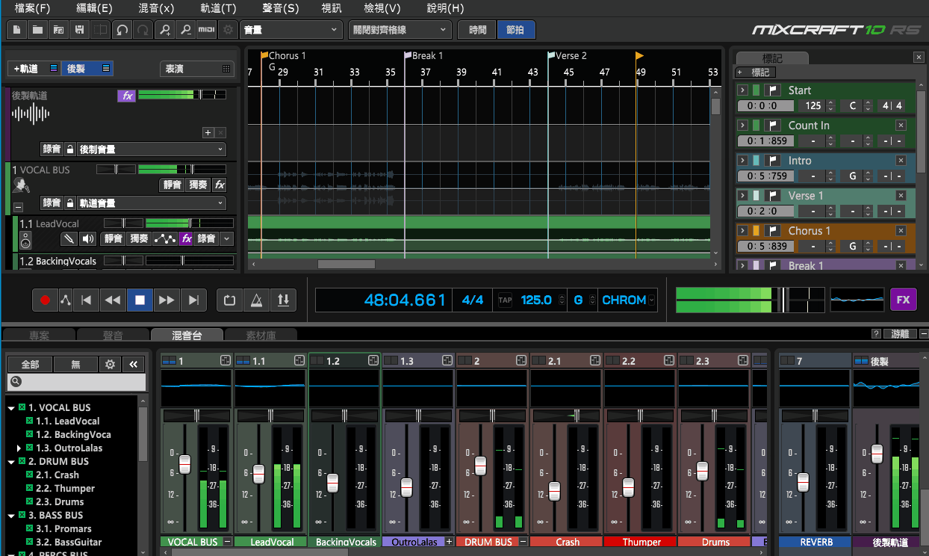The width and height of the screenshot is (929, 556).
Task: Mute the VOCAL BUS track (靜音)
Action: [x=172, y=185]
